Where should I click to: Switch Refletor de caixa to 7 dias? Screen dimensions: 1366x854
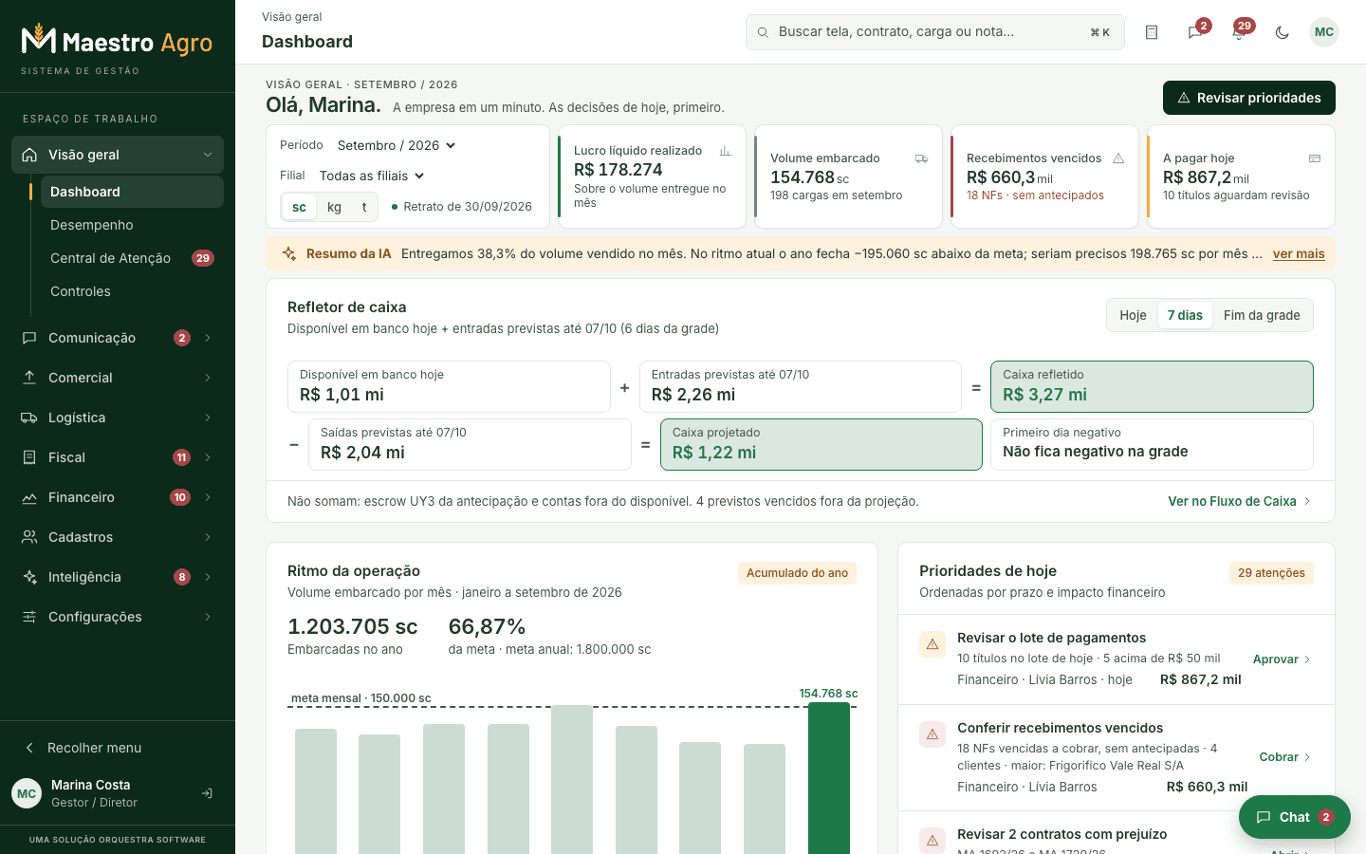click(1185, 315)
